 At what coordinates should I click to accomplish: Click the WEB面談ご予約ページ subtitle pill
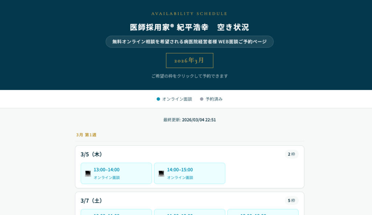coord(189,42)
